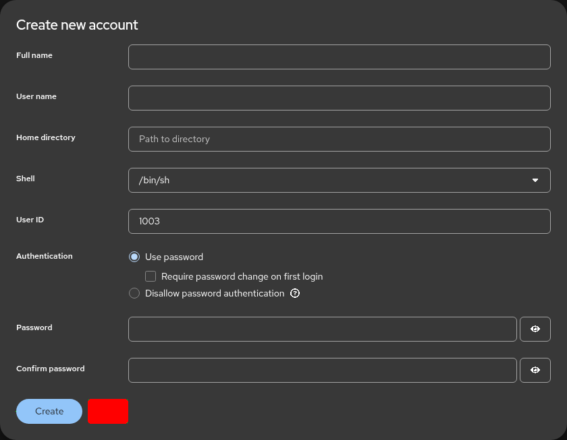The image size is (567, 440).
Task: Tick Require password change on first login
Action: (151, 276)
